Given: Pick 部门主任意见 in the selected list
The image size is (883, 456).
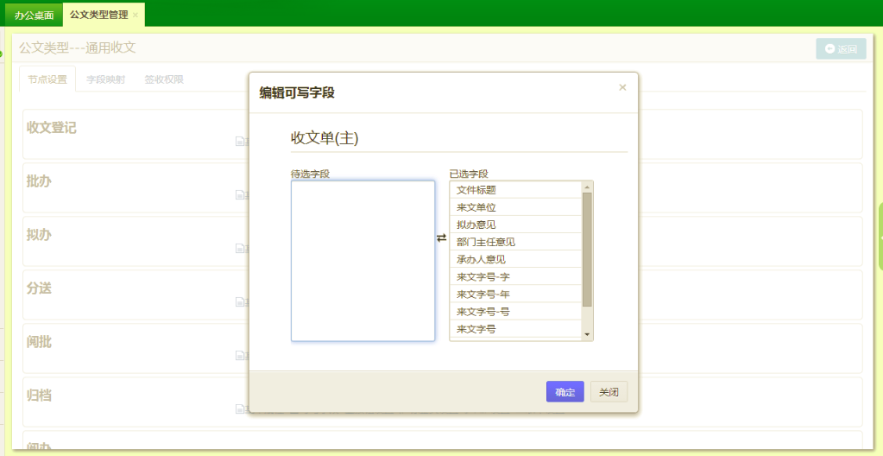Looking at the screenshot, I should pos(485,242).
